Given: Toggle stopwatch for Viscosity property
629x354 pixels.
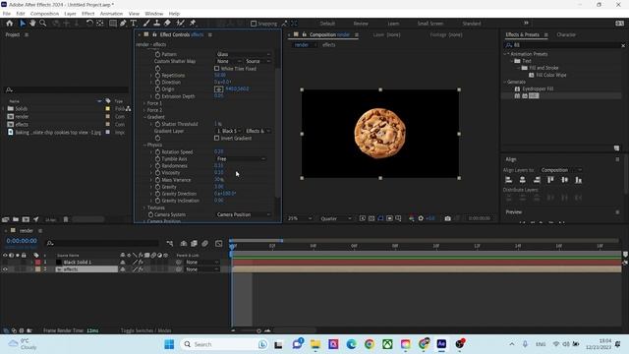Looking at the screenshot, I should [157, 173].
